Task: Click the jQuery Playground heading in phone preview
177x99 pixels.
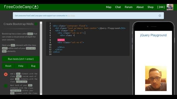Action: click(153, 35)
